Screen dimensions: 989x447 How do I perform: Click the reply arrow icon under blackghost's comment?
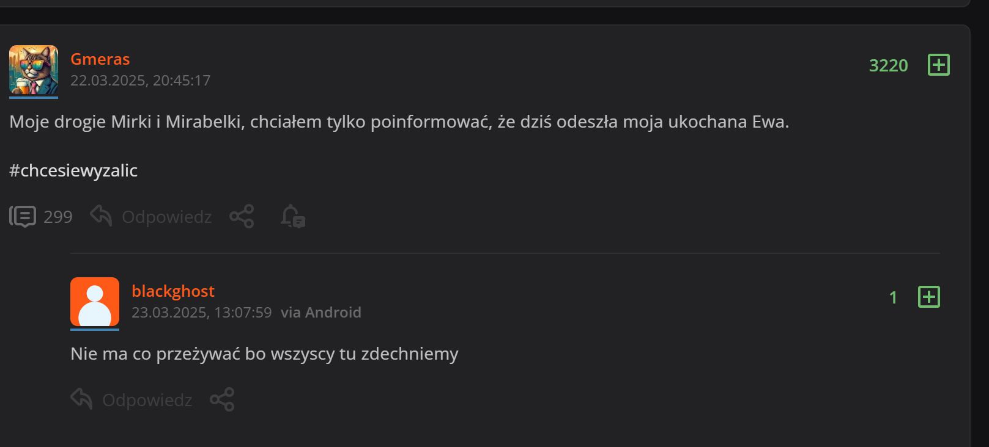pos(81,399)
